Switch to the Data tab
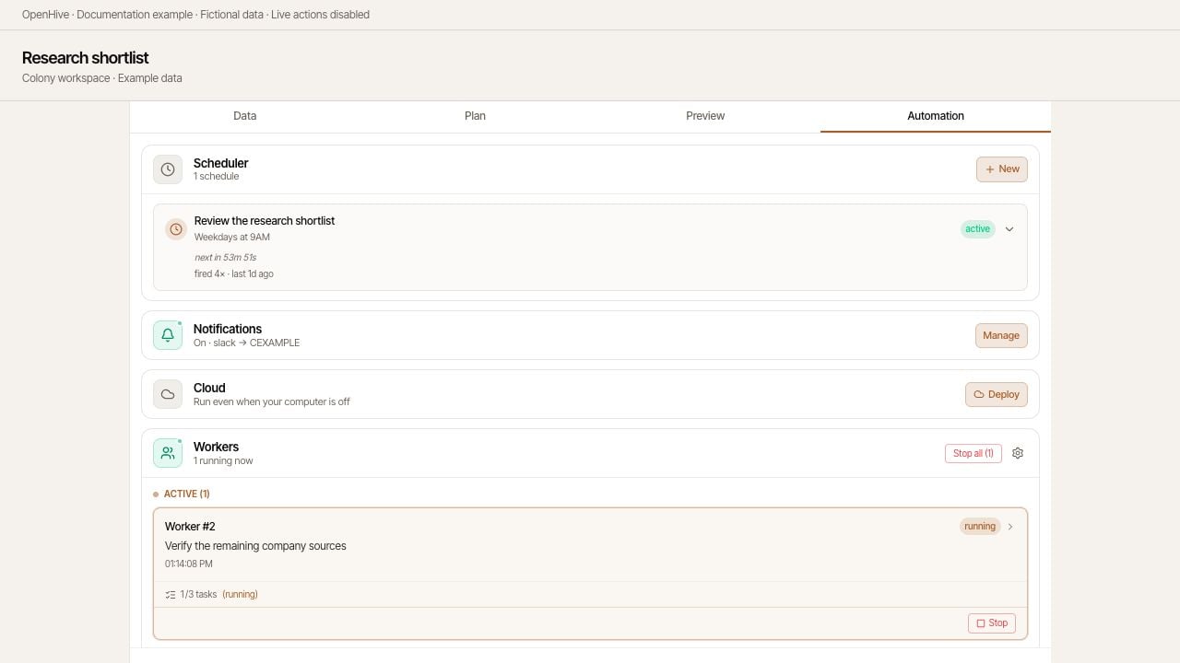 [x=244, y=116]
